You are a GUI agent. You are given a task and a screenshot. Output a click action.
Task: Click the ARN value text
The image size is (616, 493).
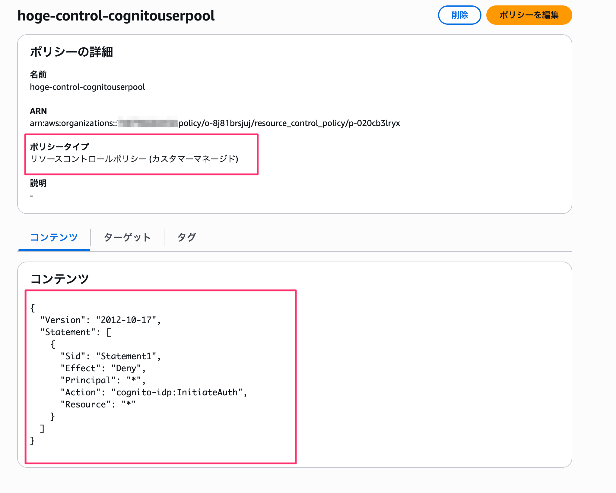click(215, 123)
